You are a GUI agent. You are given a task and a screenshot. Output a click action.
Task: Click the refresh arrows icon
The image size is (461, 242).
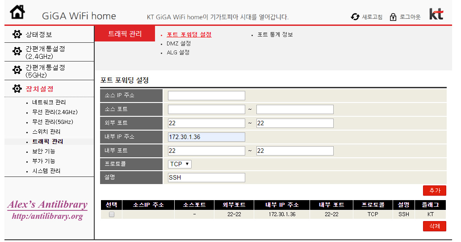click(x=355, y=17)
